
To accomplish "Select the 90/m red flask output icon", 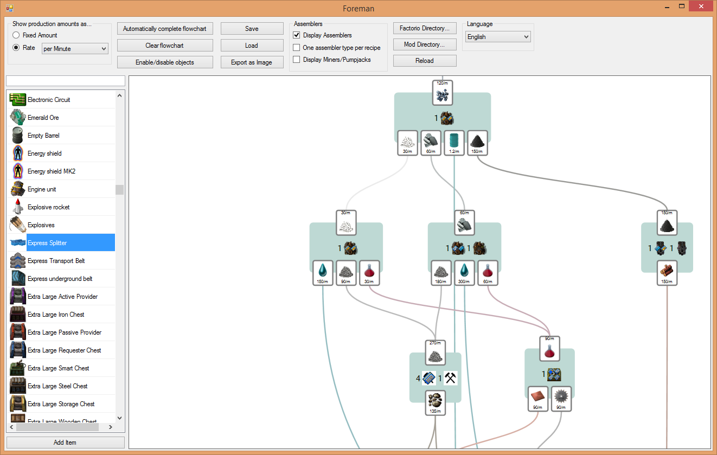I will point(549,349).
